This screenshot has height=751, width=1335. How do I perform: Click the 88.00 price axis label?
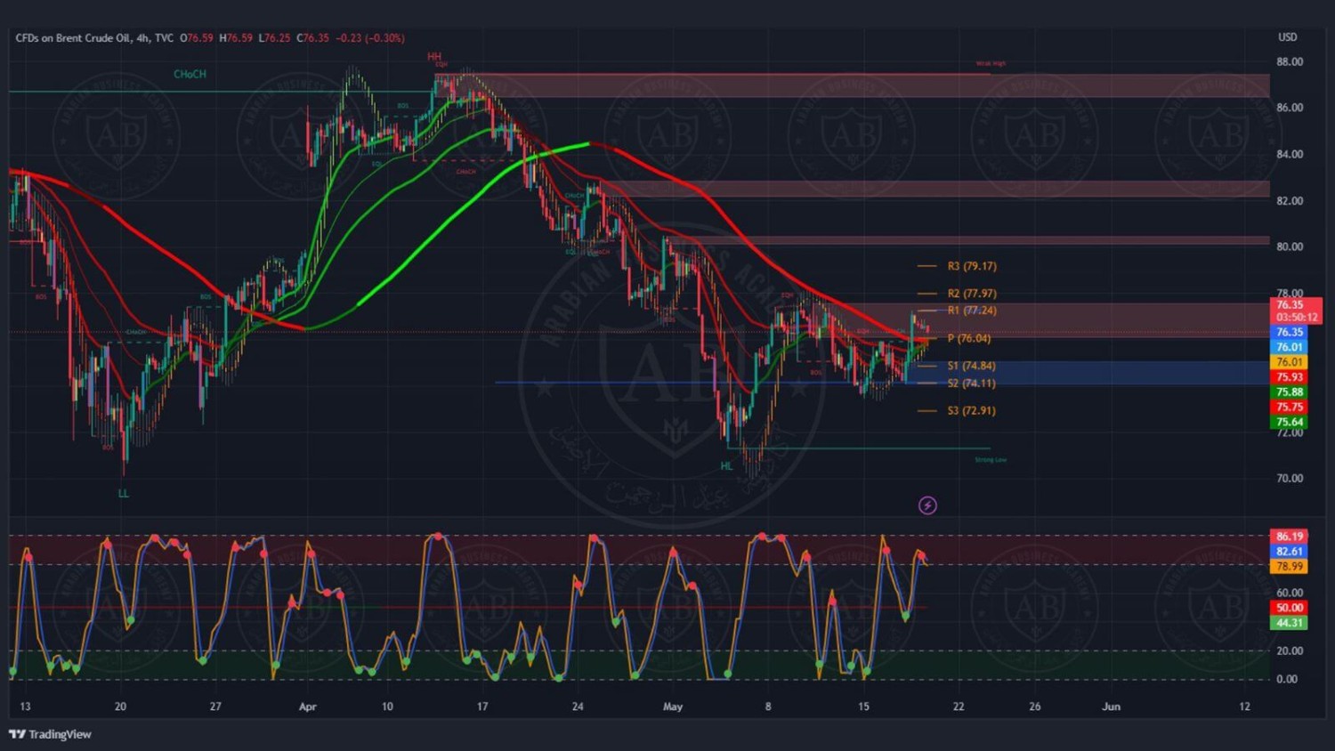tap(1290, 62)
